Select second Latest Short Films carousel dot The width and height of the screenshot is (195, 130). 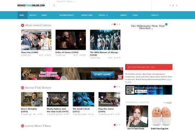(117, 125)
